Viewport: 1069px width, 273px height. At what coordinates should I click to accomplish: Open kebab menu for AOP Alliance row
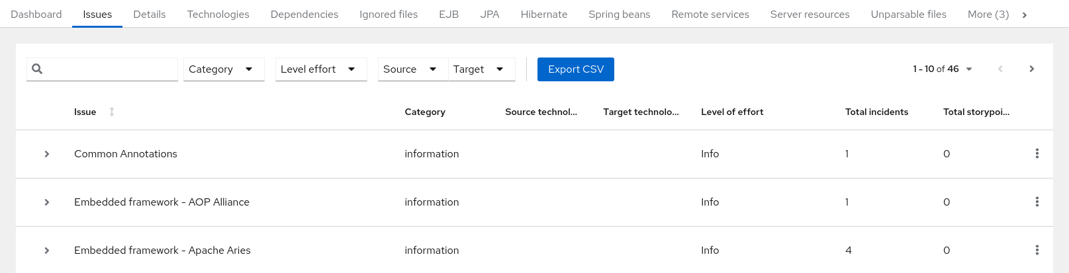click(x=1037, y=202)
